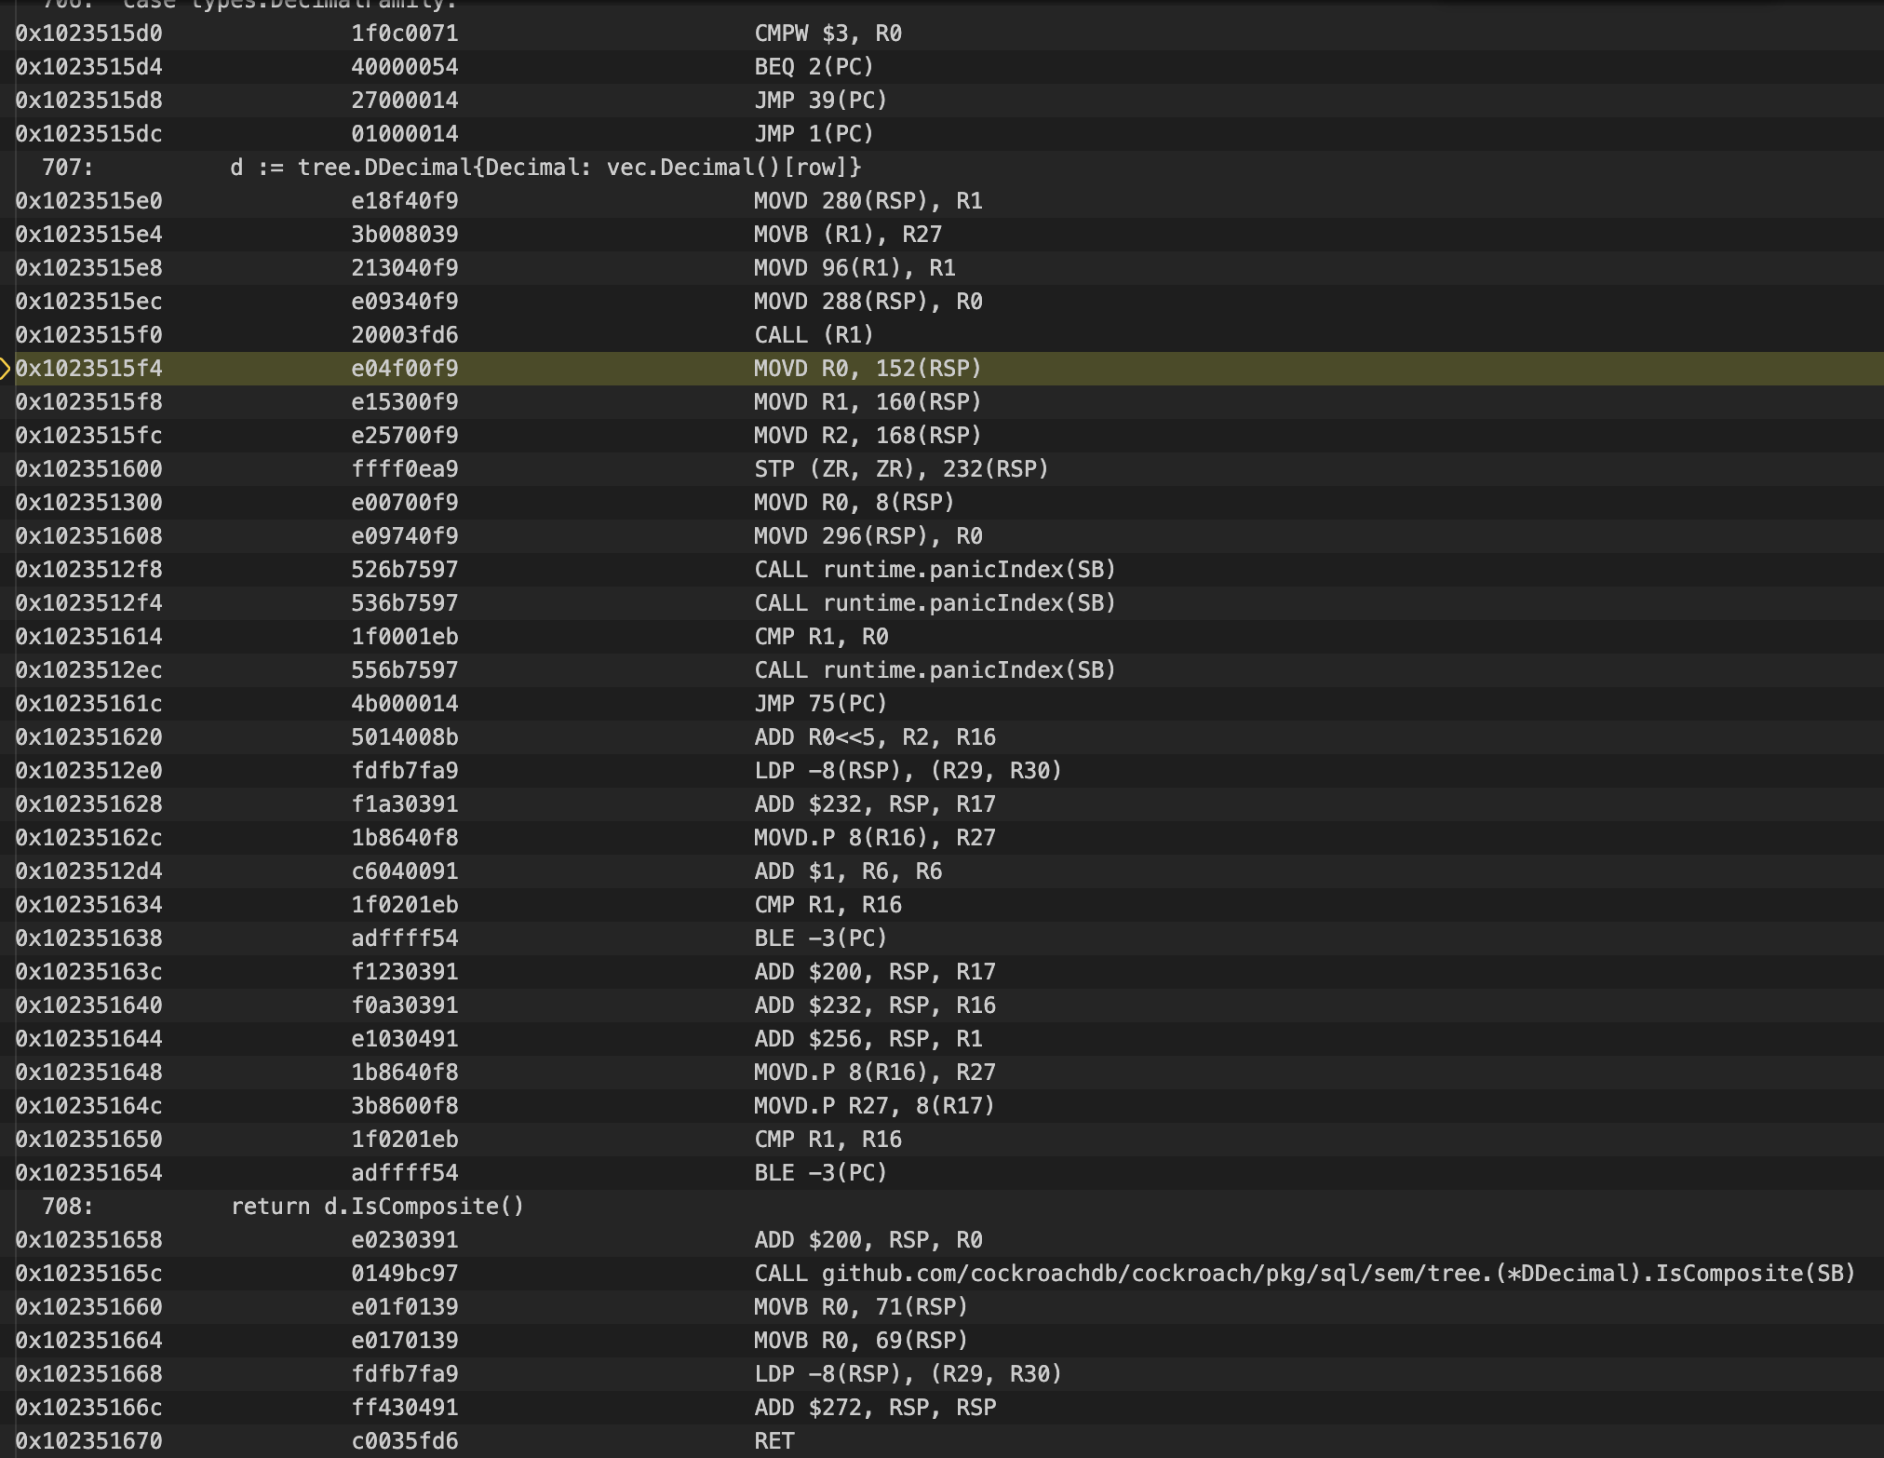1884x1458 pixels.
Task: Select the RET instruction
Action: click(x=774, y=1441)
